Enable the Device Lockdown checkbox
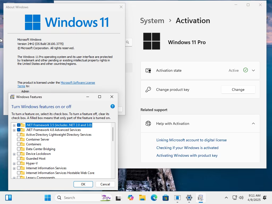 19,154
